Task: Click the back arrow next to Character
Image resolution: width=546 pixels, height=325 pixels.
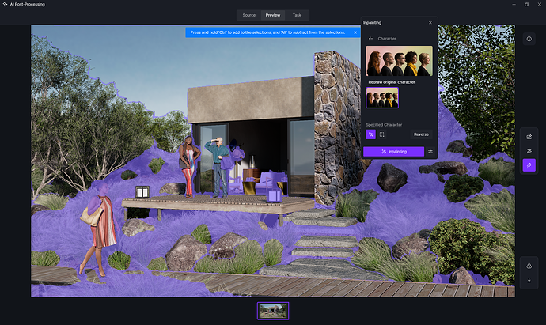Action: click(x=370, y=38)
